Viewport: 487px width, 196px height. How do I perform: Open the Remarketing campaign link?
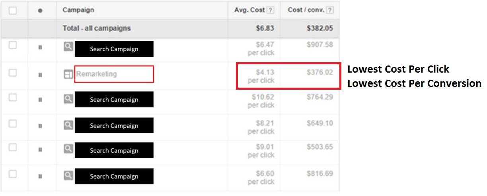[97, 74]
